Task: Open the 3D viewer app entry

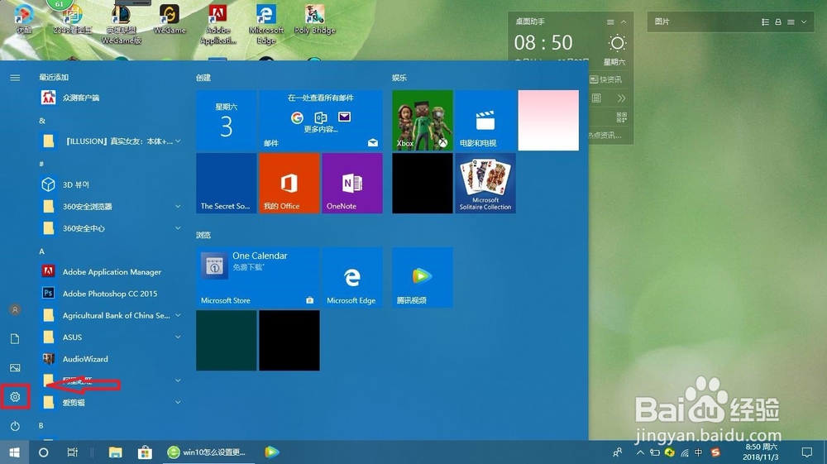Action: (110, 184)
